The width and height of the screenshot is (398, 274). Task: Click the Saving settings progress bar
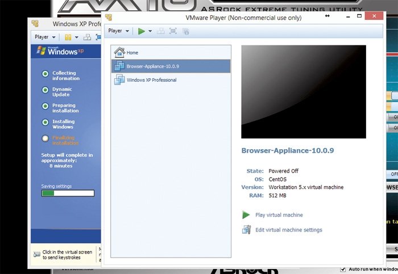click(x=68, y=193)
